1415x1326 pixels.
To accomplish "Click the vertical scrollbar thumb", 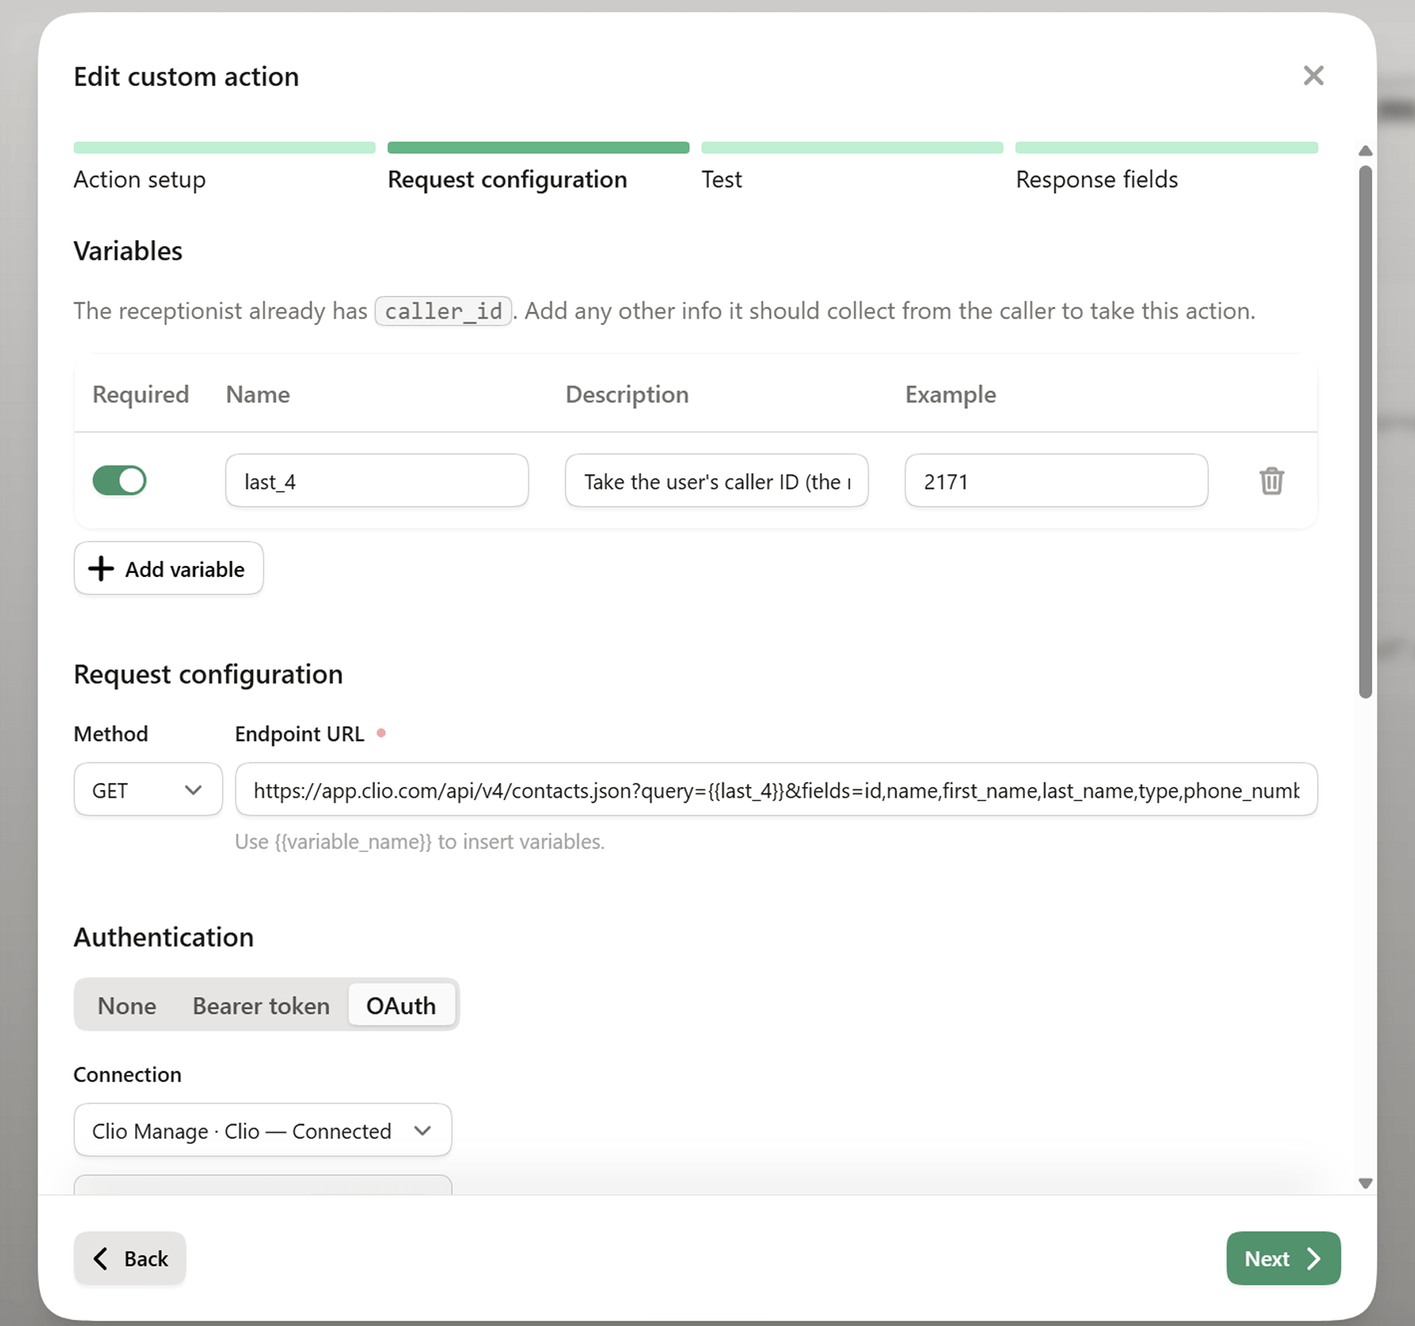I will click(x=1365, y=432).
